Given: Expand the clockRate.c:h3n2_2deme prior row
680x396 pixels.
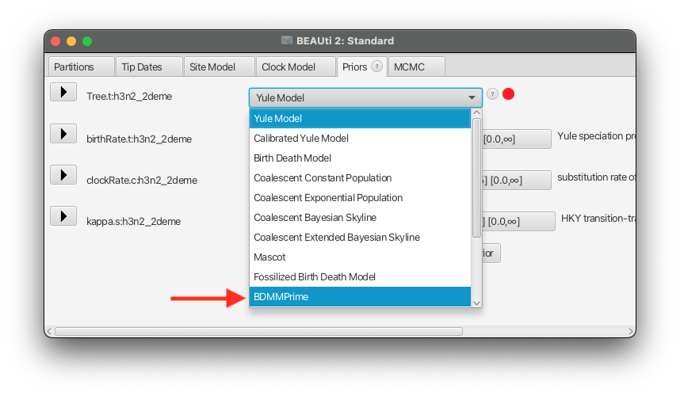Looking at the screenshot, I should [x=63, y=174].
